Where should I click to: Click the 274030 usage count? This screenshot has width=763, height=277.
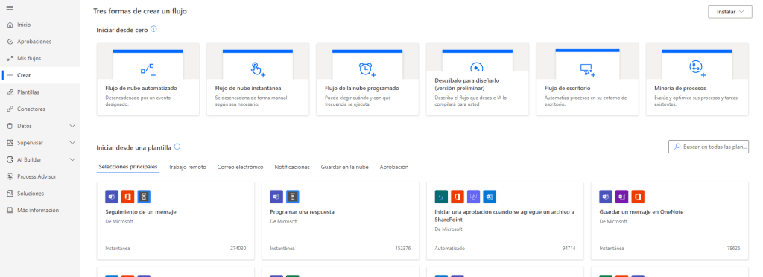pyautogui.click(x=238, y=248)
